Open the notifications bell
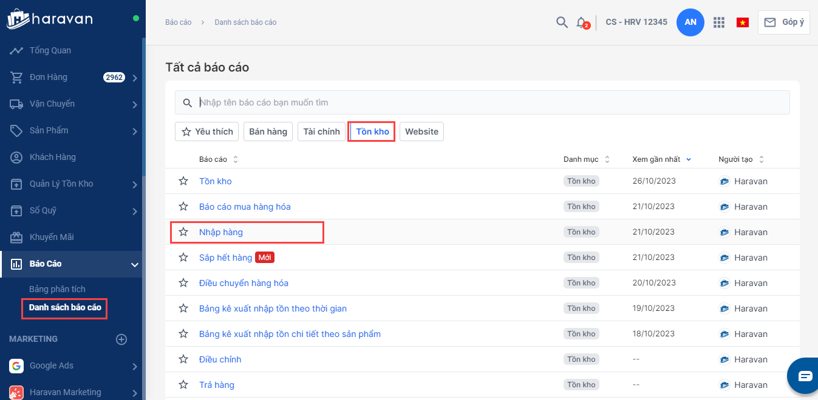Image resolution: width=818 pixels, height=400 pixels. (581, 22)
